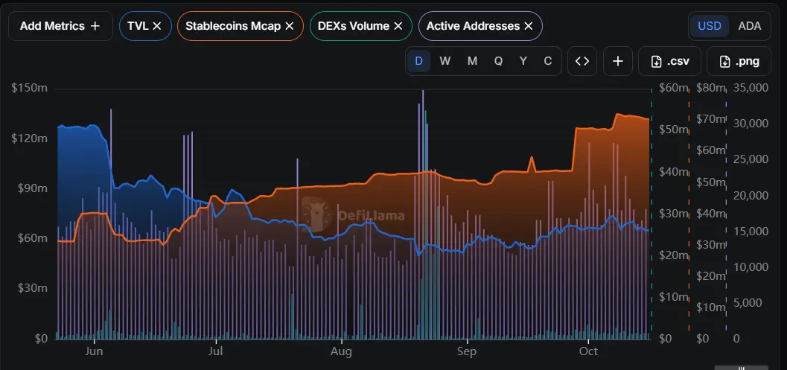Remove Stablecoins Mcap metric via its X
Viewport: 787px width, 370px height.
289,26
